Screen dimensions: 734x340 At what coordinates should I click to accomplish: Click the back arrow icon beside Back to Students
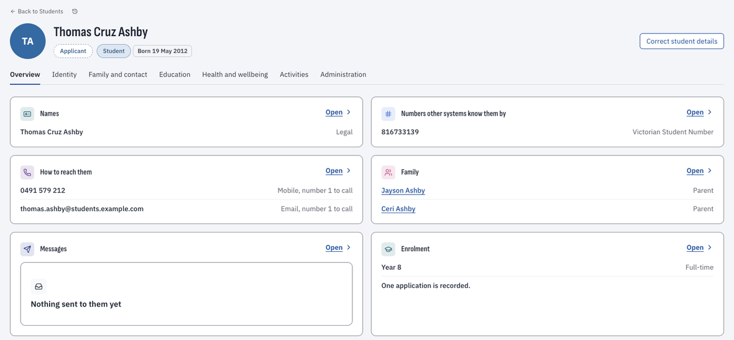pyautogui.click(x=12, y=11)
